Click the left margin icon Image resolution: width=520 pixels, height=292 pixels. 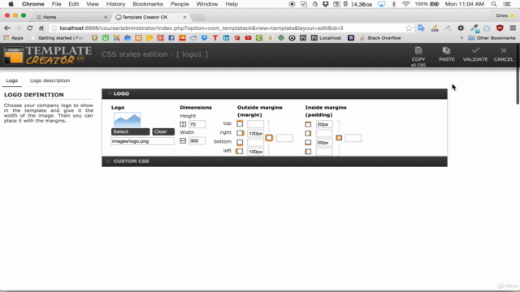(x=239, y=152)
